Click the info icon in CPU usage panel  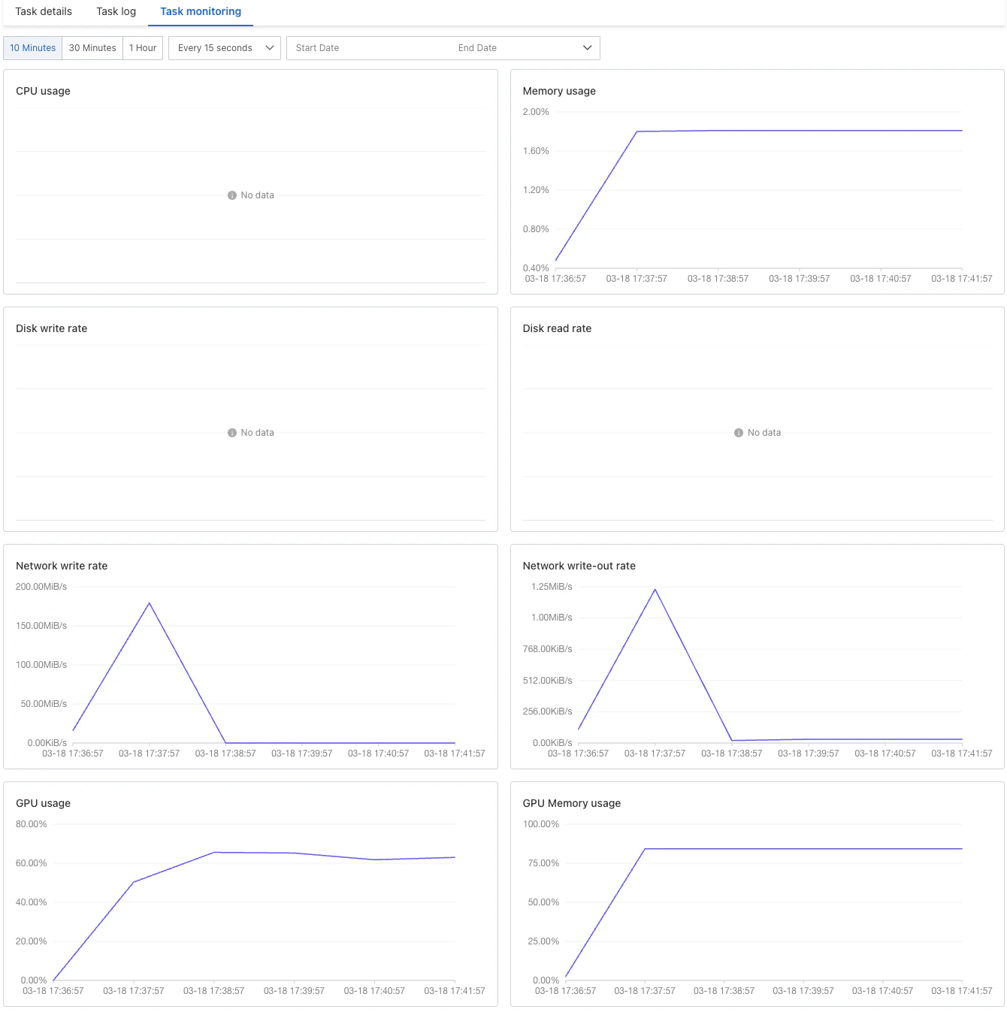point(232,195)
